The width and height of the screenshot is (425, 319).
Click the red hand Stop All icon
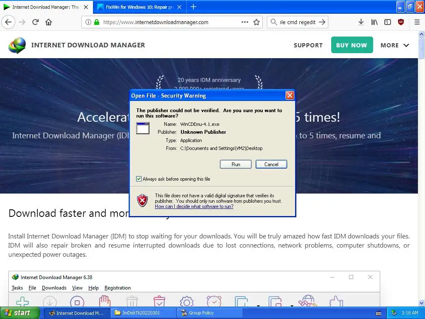click(x=105, y=301)
